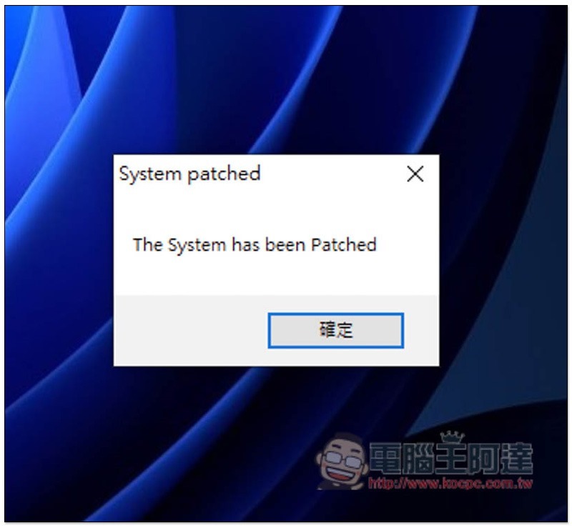The width and height of the screenshot is (572, 528).
Task: Click the 電 character in the watermark
Action: point(386,458)
